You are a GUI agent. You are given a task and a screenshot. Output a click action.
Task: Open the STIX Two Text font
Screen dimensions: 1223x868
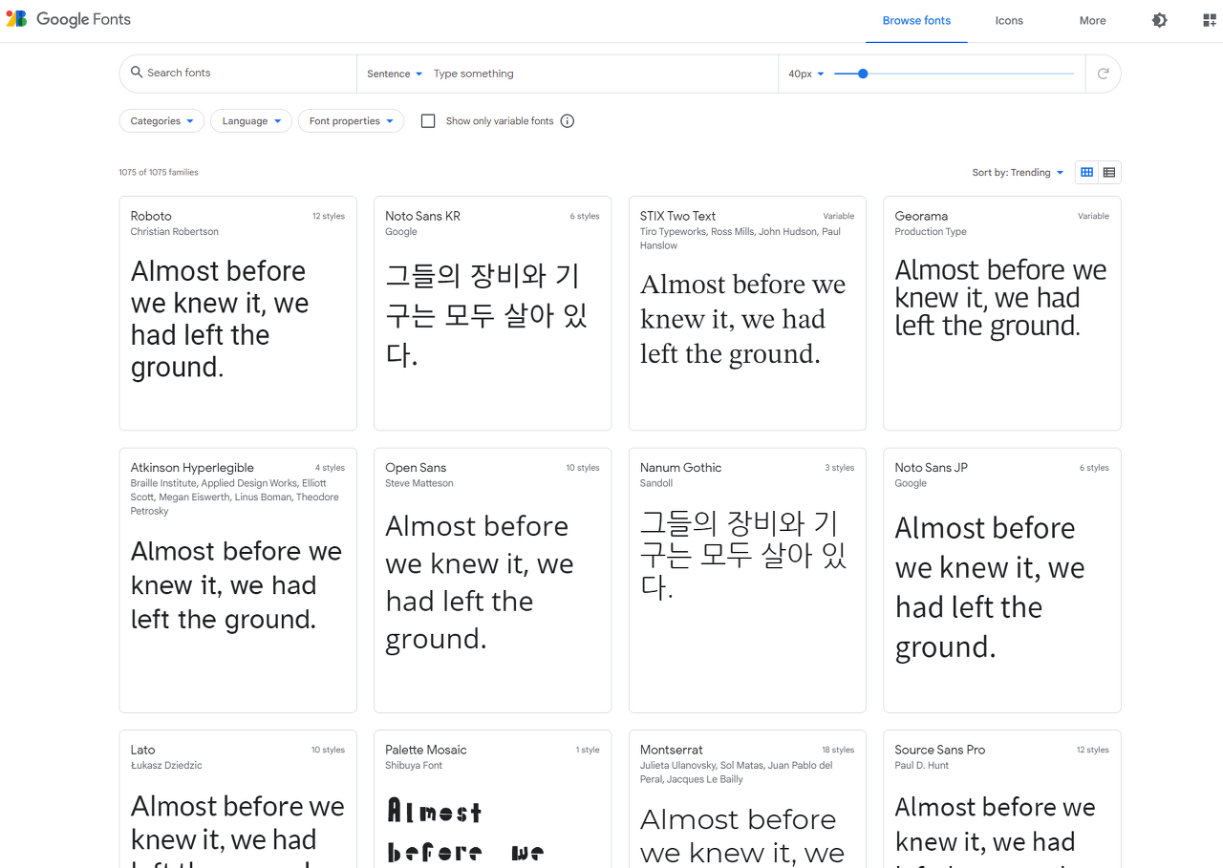[747, 313]
